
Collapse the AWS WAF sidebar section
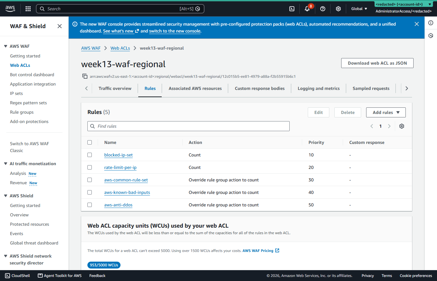tap(6, 46)
